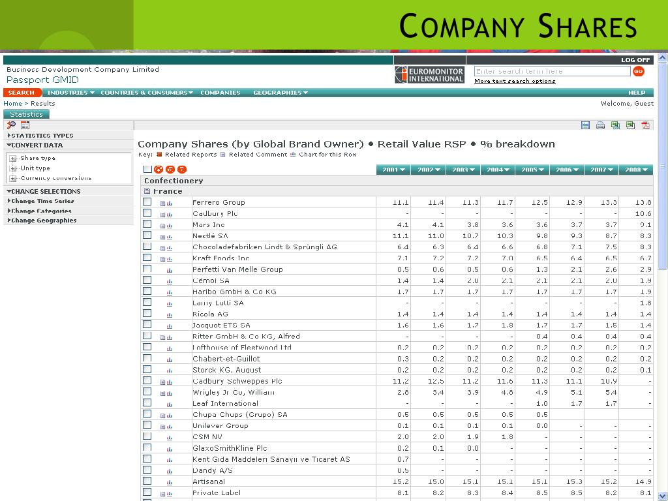Image resolution: width=668 pixels, height=501 pixels.
Task: Open the comment icon next to France
Action: click(147, 191)
